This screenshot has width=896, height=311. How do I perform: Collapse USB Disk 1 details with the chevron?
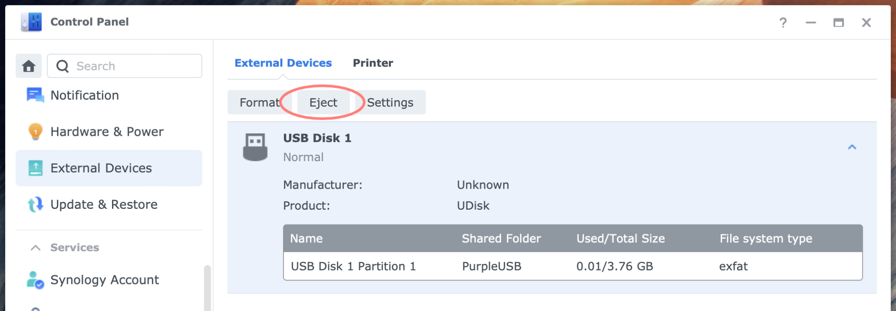coord(852,147)
